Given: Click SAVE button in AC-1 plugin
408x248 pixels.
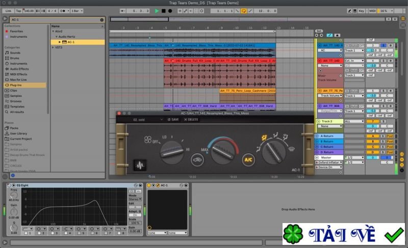Looking at the screenshot, I should pyautogui.click(x=174, y=119).
